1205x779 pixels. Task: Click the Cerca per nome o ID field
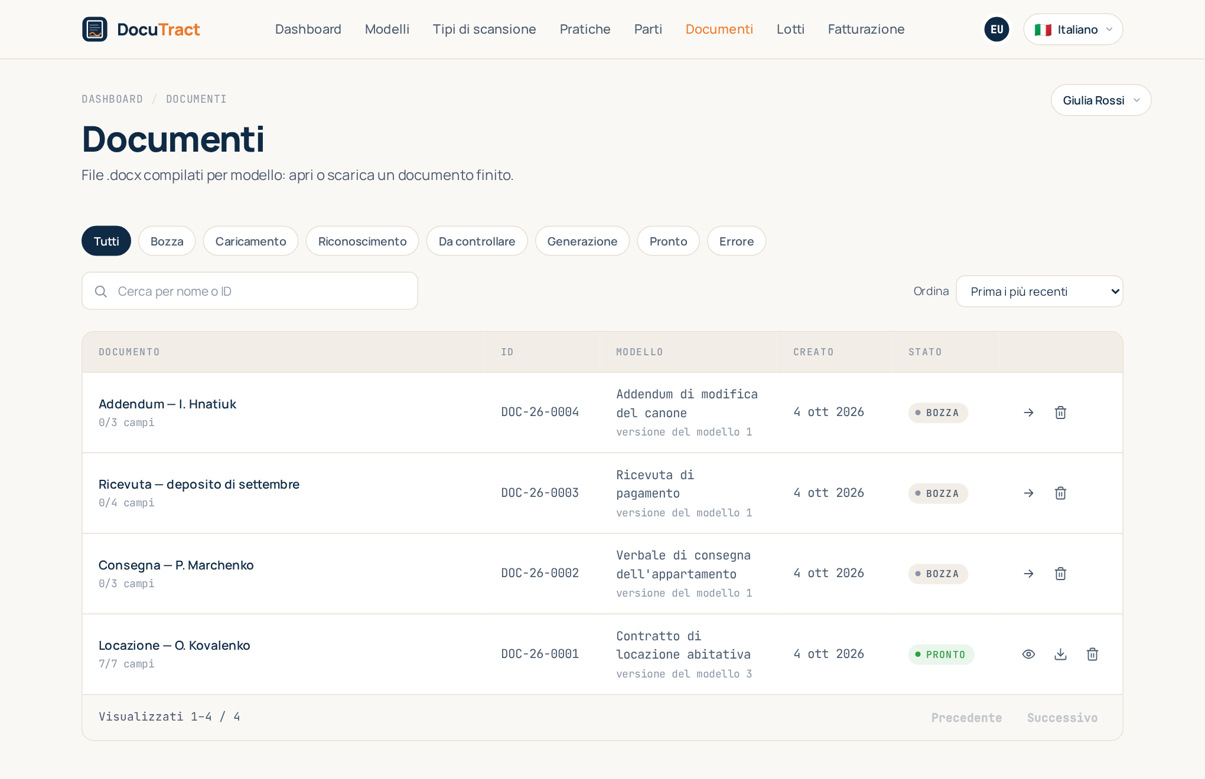coord(250,291)
